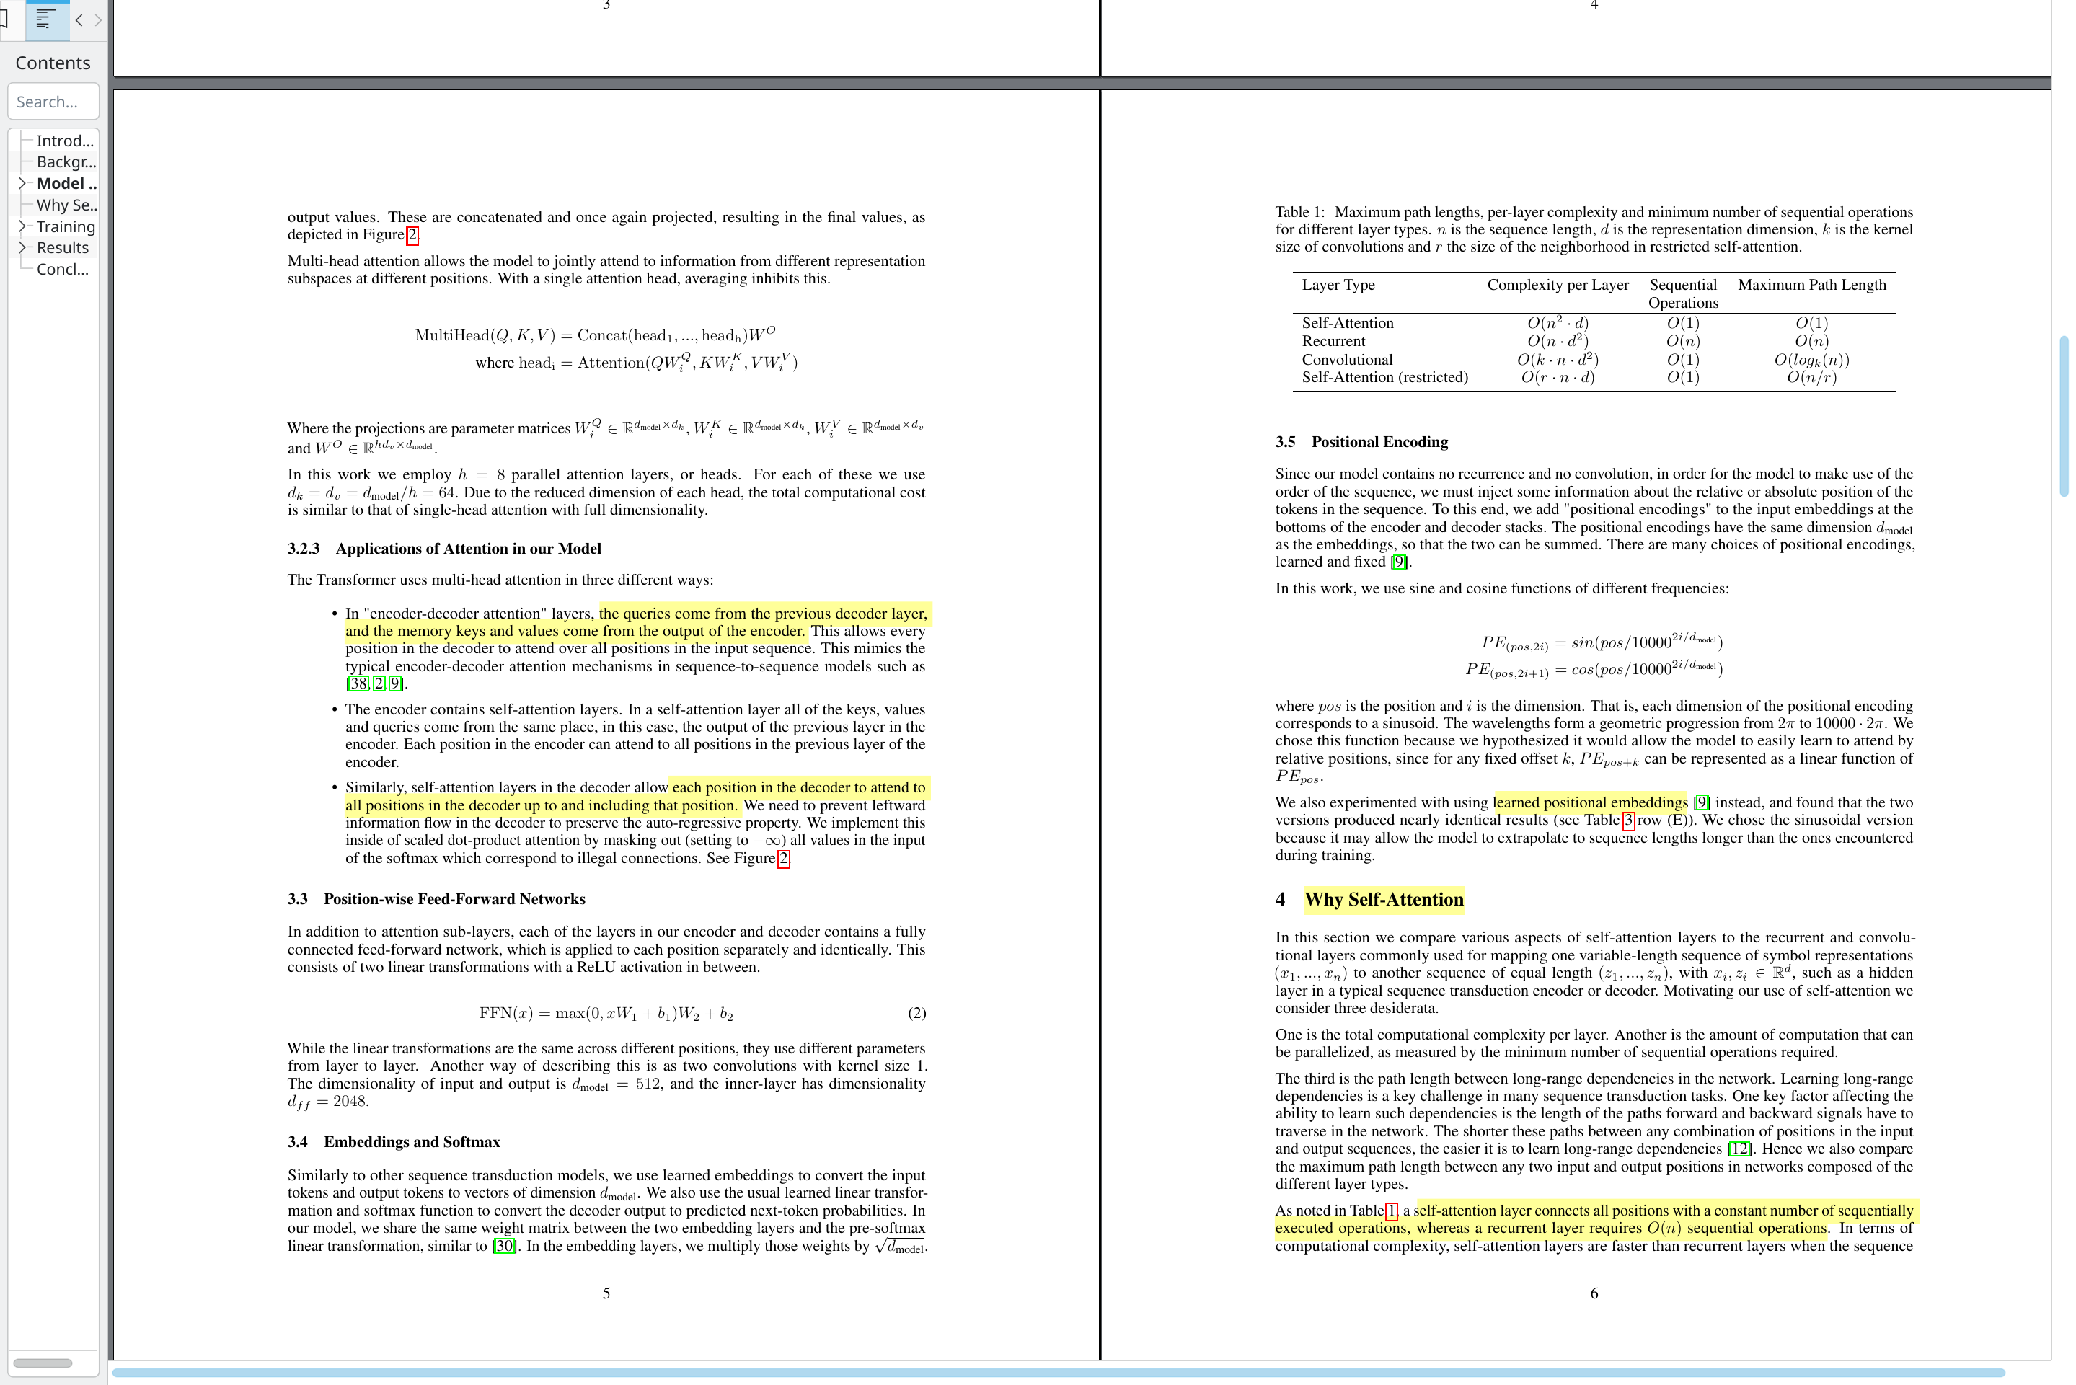This screenshot has width=2076, height=1385.
Task: Open the Contents outline sidebar tab
Action: tap(47, 19)
